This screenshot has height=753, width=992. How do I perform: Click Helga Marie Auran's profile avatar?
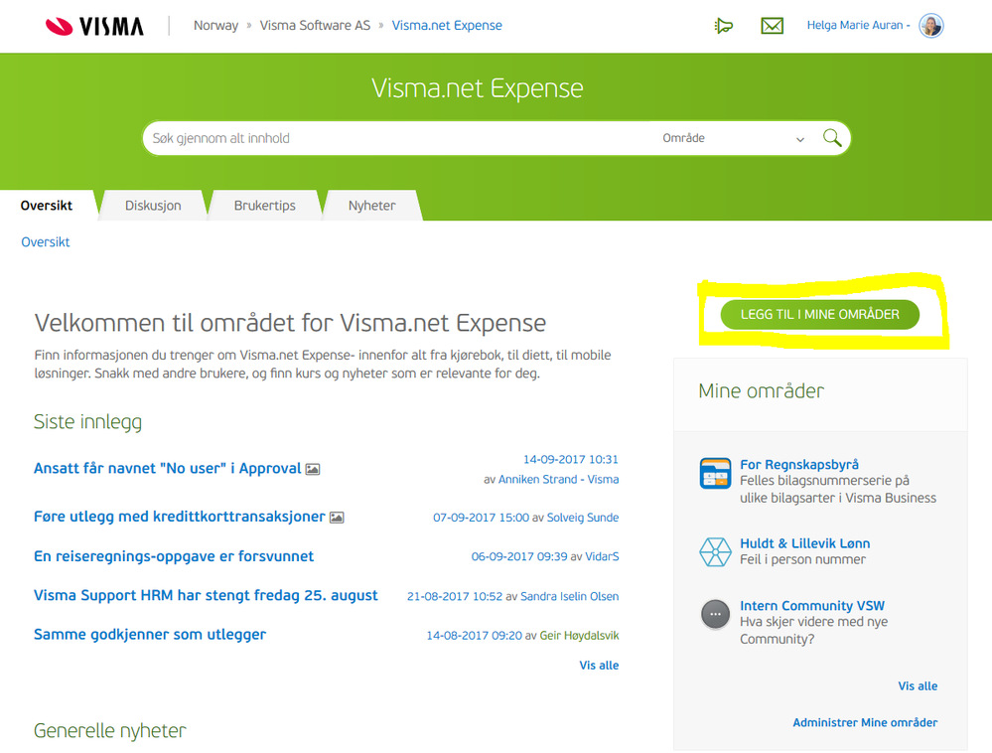click(931, 26)
